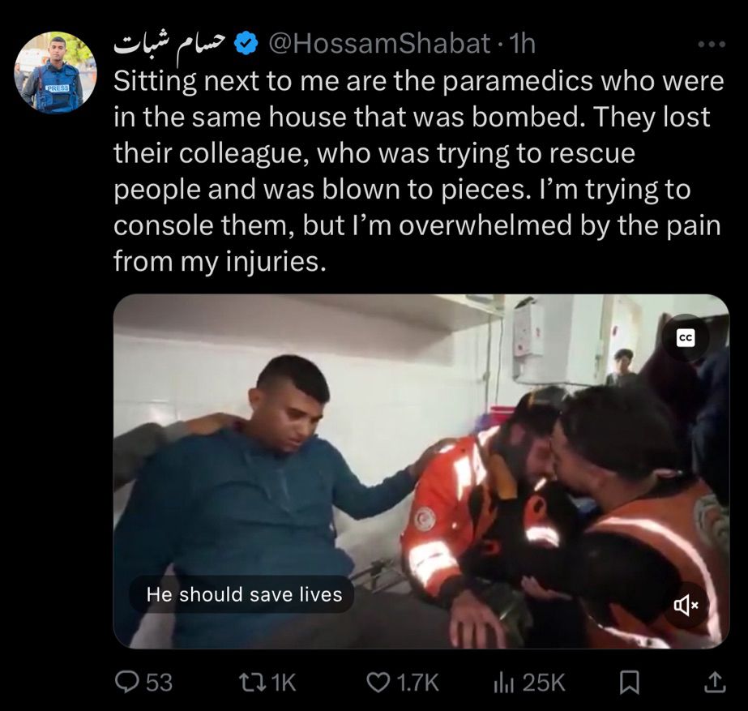Open the three-dot more options menu

[x=712, y=45]
